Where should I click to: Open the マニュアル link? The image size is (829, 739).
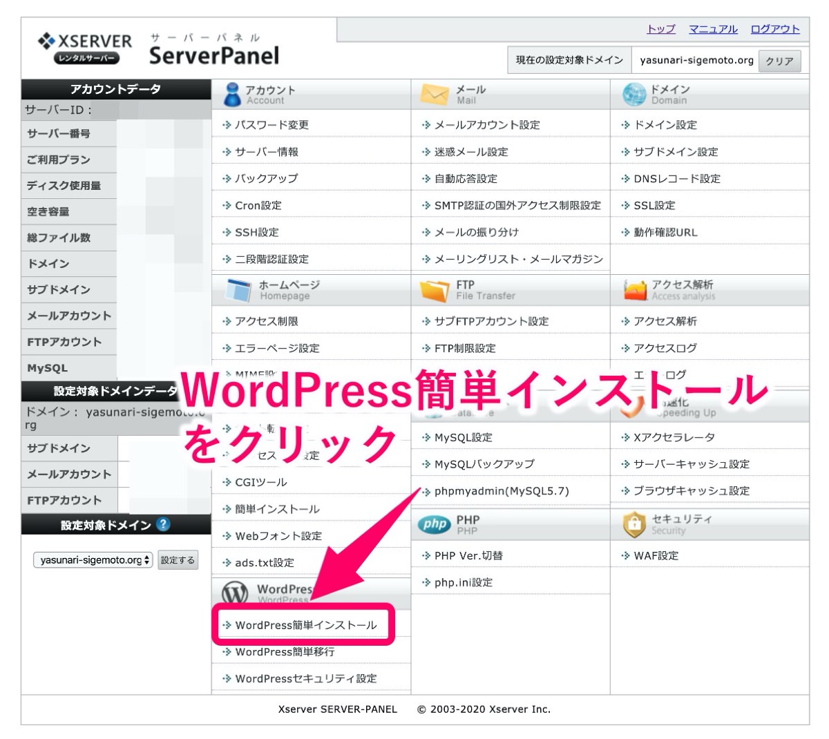click(x=713, y=29)
